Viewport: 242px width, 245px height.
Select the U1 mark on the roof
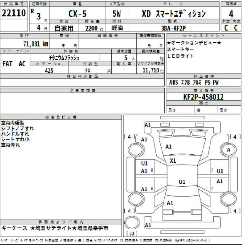pyautogui.click(x=182, y=182)
